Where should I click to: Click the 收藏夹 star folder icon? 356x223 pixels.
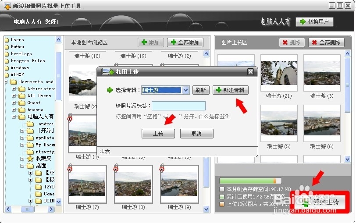[30, 159]
